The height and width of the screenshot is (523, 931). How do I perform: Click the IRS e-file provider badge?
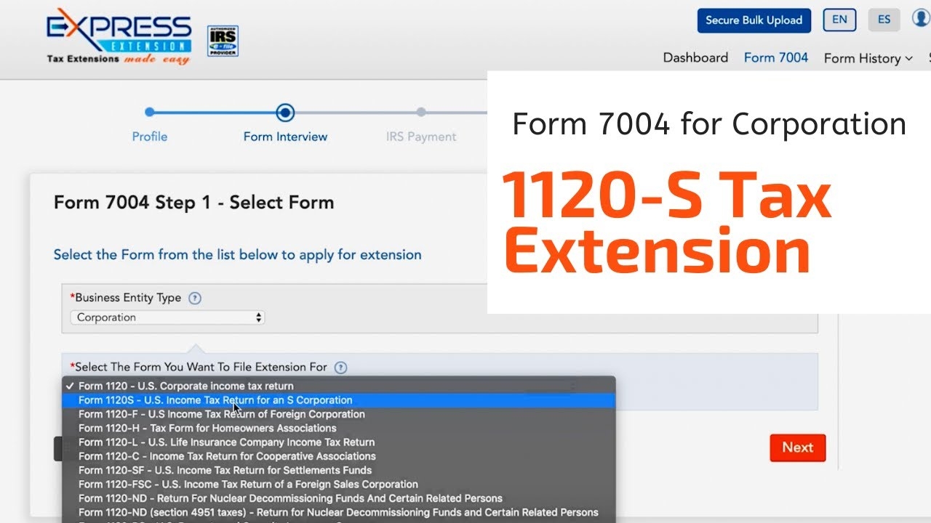[223, 41]
